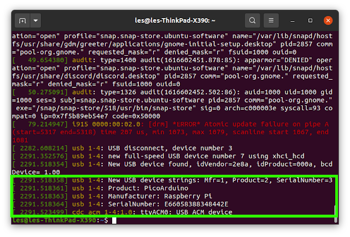This screenshot has width=350, height=237.
Task: Open a new terminal tab
Action: [x=22, y=21]
